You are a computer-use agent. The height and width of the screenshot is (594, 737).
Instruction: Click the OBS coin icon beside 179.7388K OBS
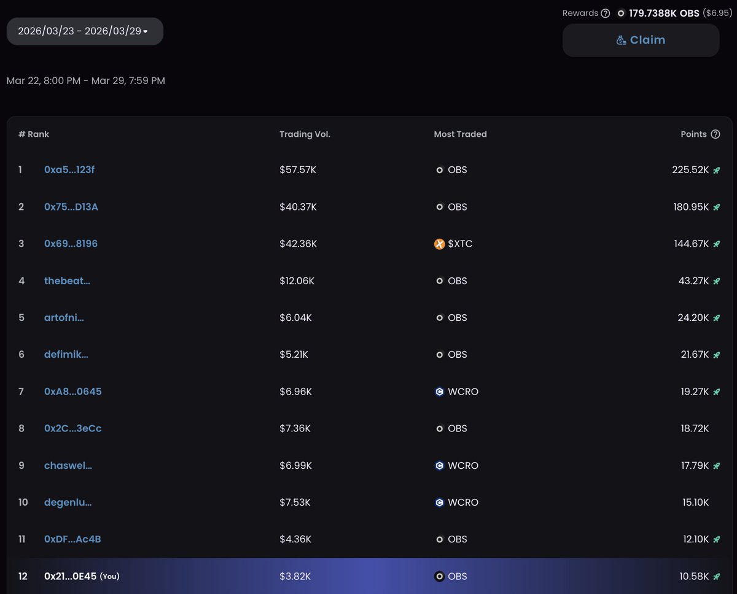(x=621, y=13)
